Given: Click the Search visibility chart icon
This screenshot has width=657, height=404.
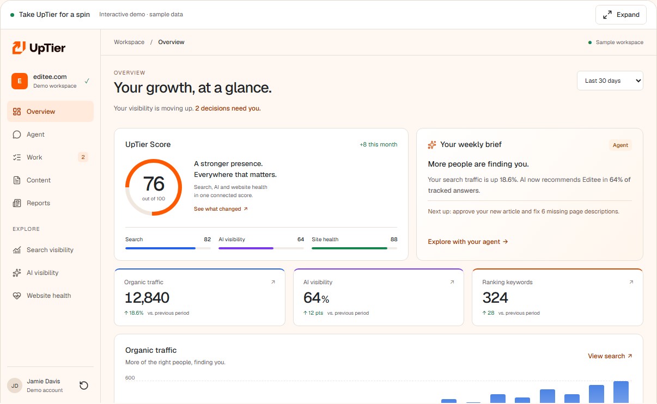Looking at the screenshot, I should tap(16, 250).
